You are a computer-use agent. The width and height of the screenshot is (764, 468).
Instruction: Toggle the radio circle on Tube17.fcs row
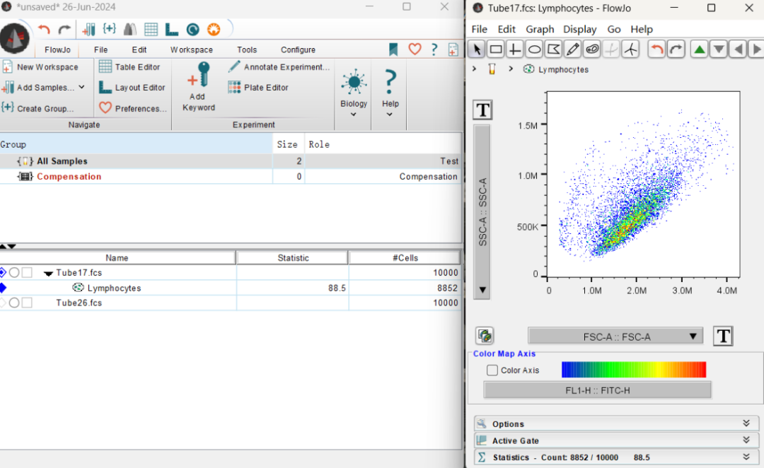(14, 273)
